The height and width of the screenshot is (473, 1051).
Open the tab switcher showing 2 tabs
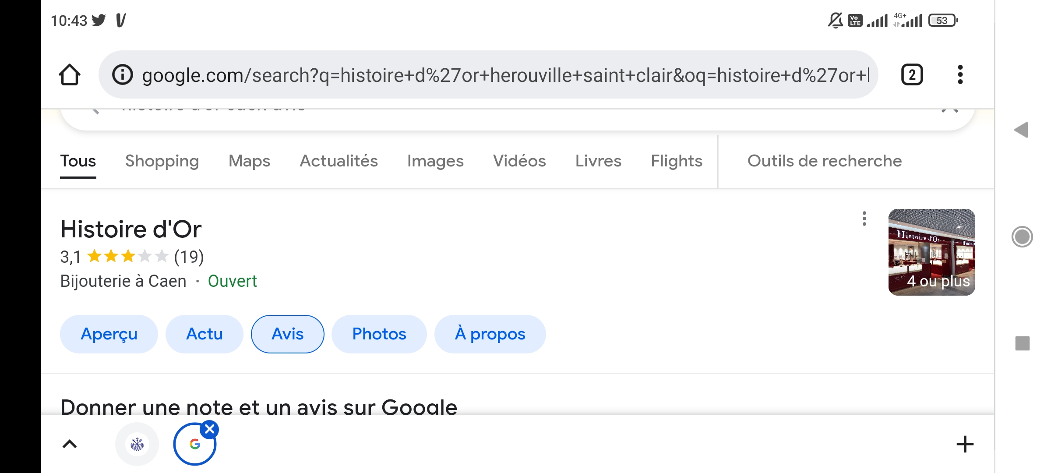[x=912, y=75]
